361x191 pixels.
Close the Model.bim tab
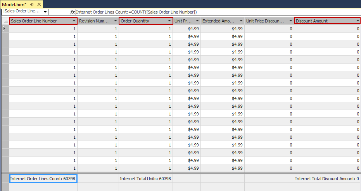tap(39, 4)
